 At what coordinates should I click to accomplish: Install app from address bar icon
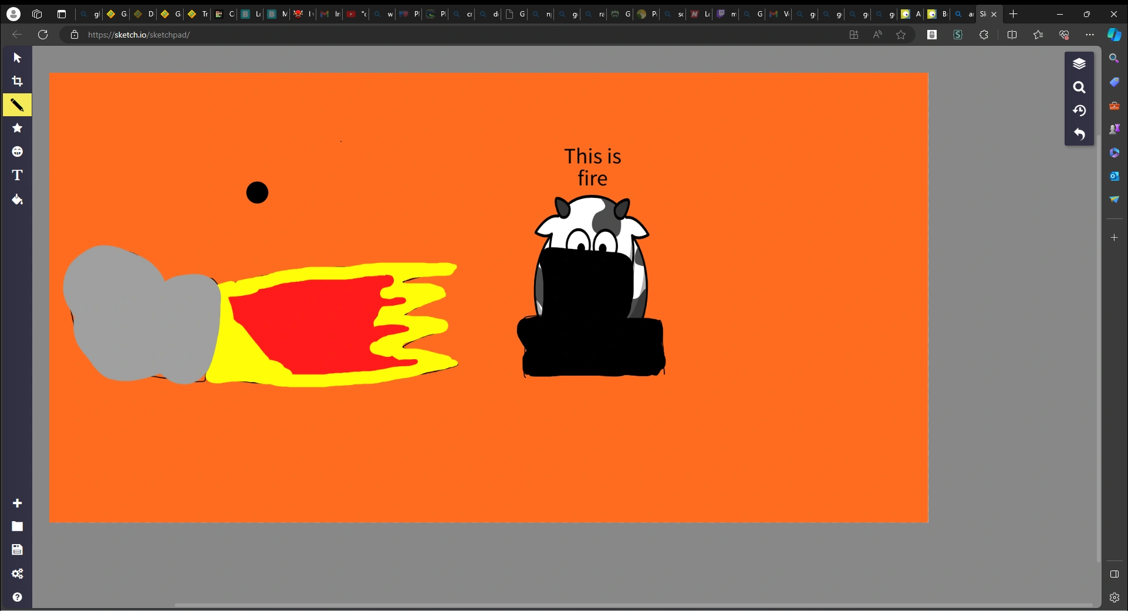coord(854,35)
